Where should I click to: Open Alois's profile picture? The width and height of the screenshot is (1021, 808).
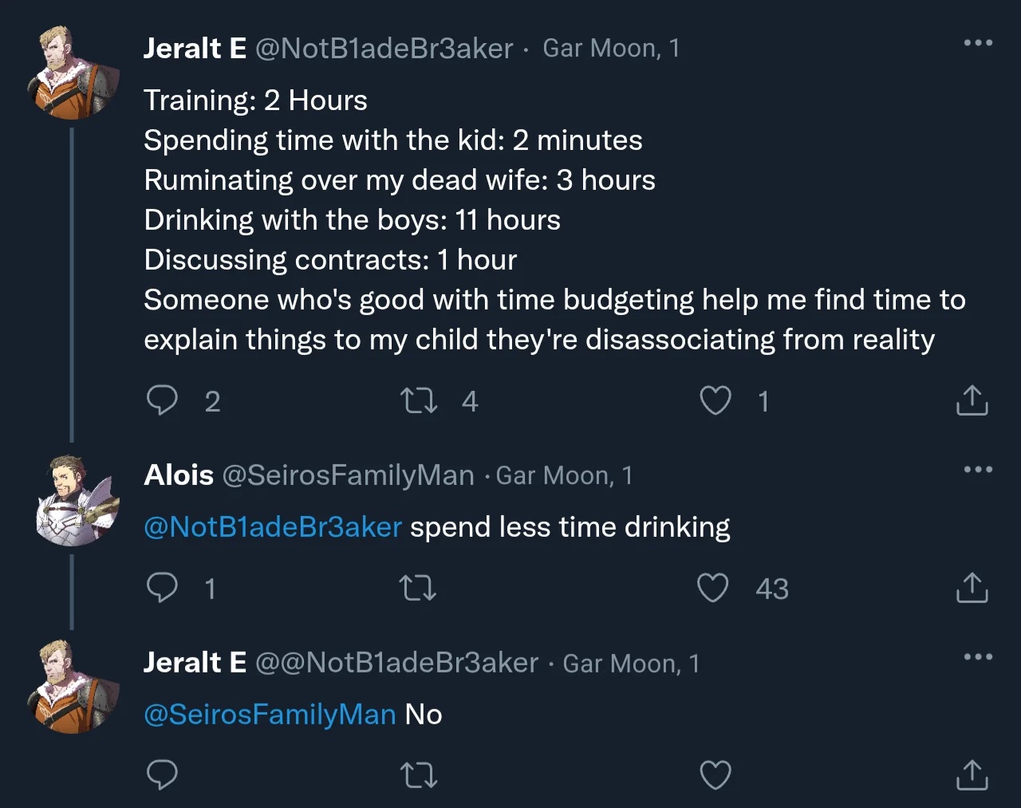click(77, 501)
